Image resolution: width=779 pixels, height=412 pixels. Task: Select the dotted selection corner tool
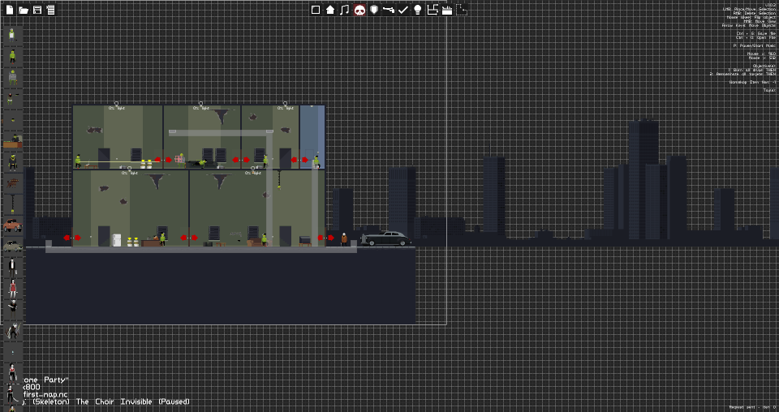462,10
